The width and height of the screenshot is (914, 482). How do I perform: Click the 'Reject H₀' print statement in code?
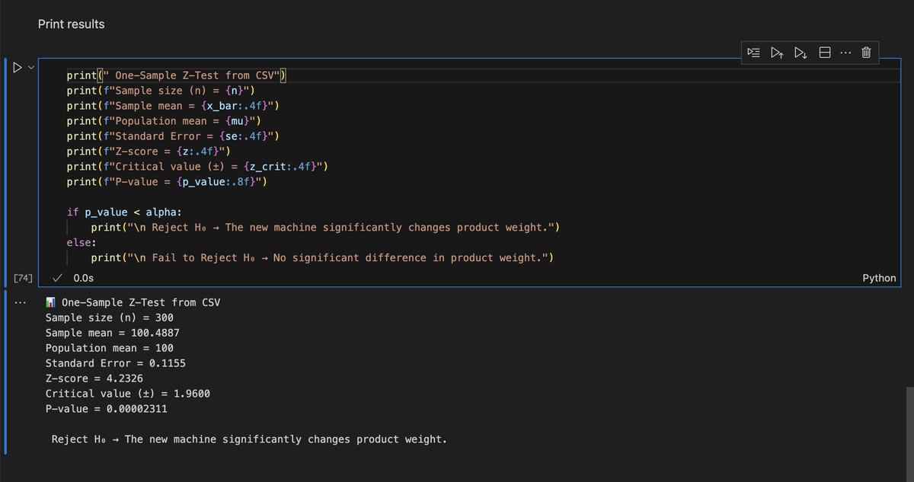pos(325,227)
